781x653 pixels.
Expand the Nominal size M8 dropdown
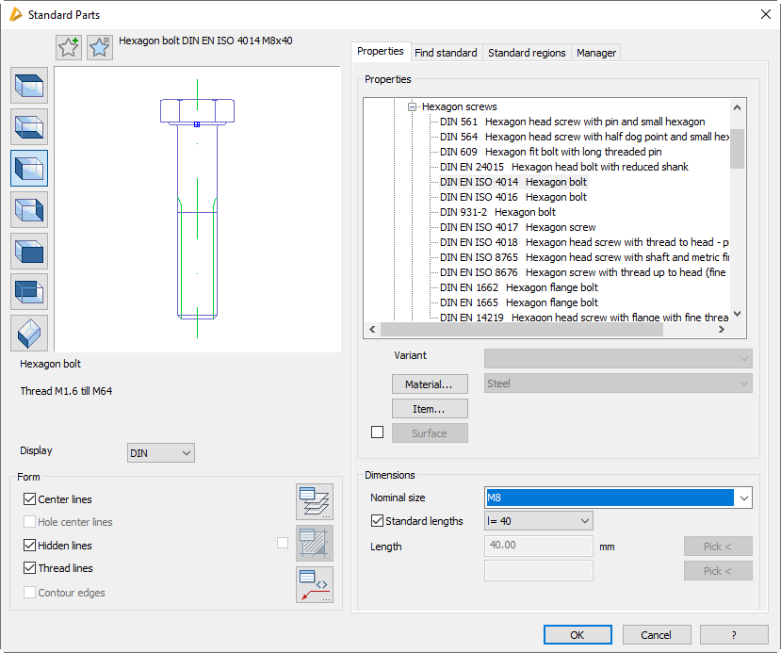743,498
